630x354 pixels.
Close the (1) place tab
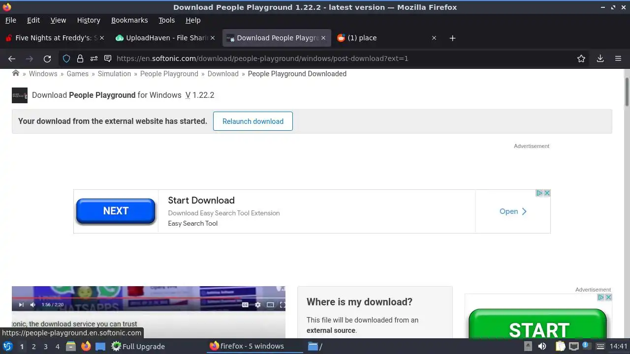tap(434, 38)
